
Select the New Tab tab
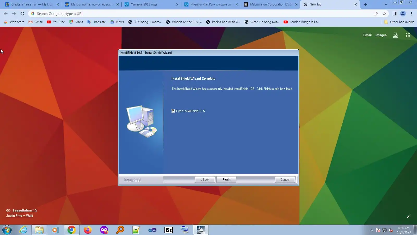(x=330, y=4)
